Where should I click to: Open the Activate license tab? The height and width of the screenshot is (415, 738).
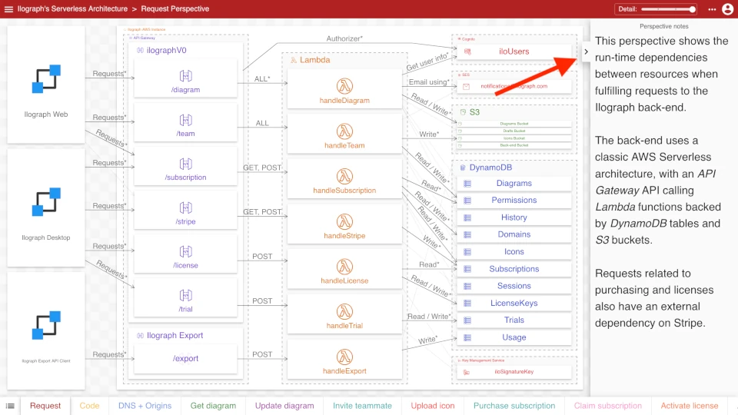coord(690,406)
